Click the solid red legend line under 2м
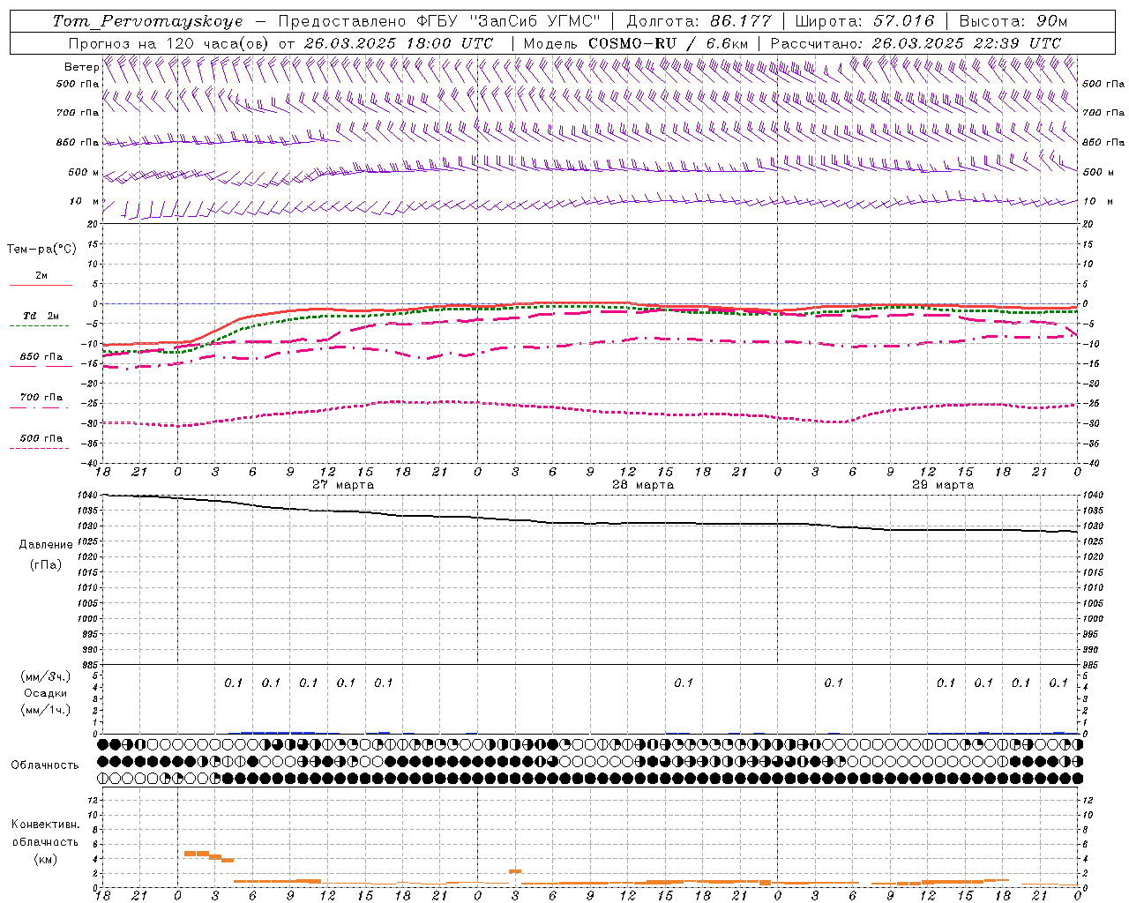This screenshot has height=903, width=1129. coord(41,285)
